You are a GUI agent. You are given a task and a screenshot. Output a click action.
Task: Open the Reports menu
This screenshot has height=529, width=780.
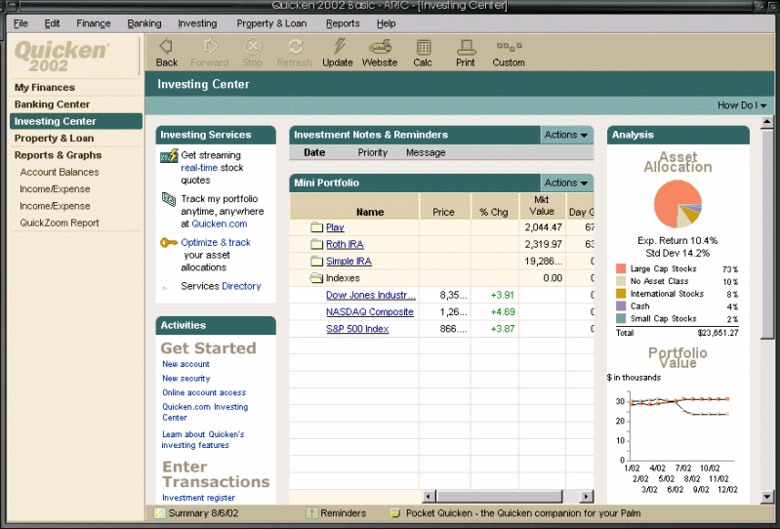[343, 23]
